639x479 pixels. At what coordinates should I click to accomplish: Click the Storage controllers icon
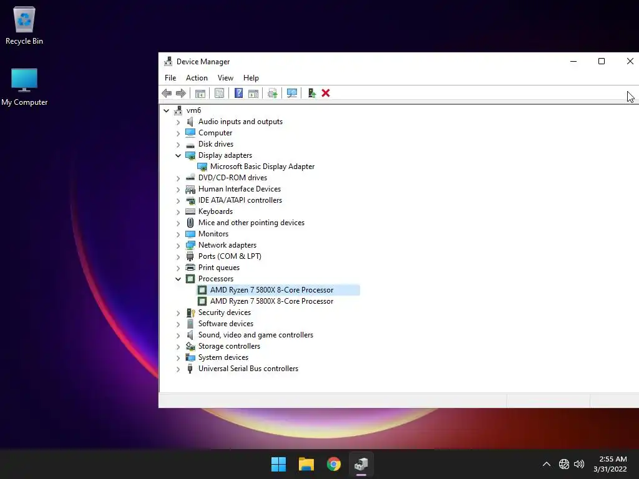pos(190,346)
